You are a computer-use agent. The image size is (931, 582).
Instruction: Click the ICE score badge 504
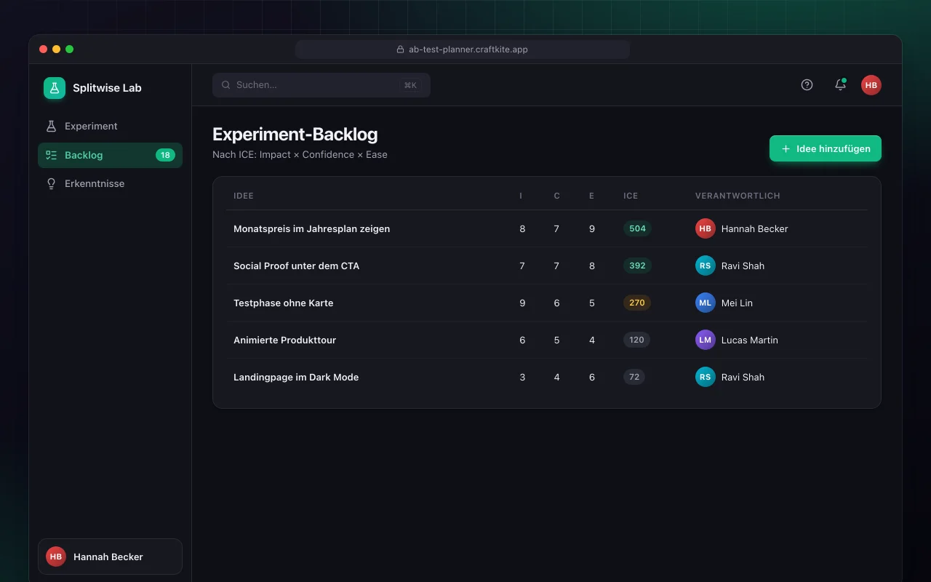[x=637, y=228]
